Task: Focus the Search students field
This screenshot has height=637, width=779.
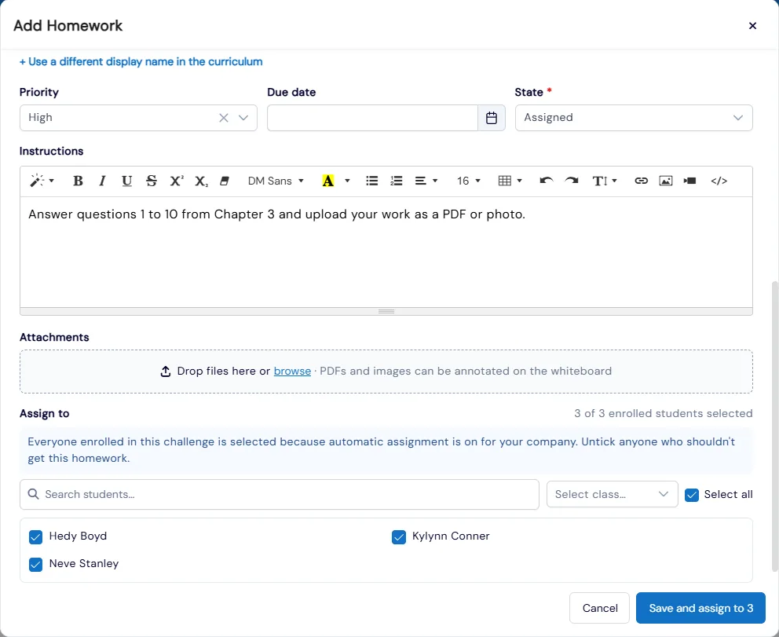Action: click(x=280, y=494)
